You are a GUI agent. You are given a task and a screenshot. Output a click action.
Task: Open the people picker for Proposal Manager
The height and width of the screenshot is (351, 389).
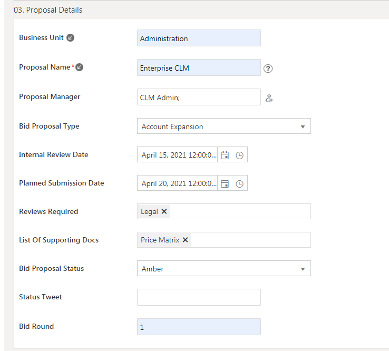coord(269,97)
